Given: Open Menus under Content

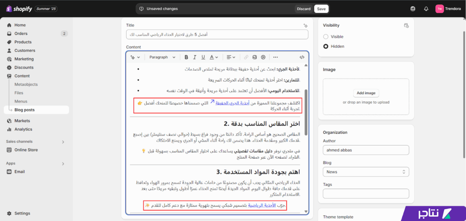Looking at the screenshot, I should click(x=21, y=101).
